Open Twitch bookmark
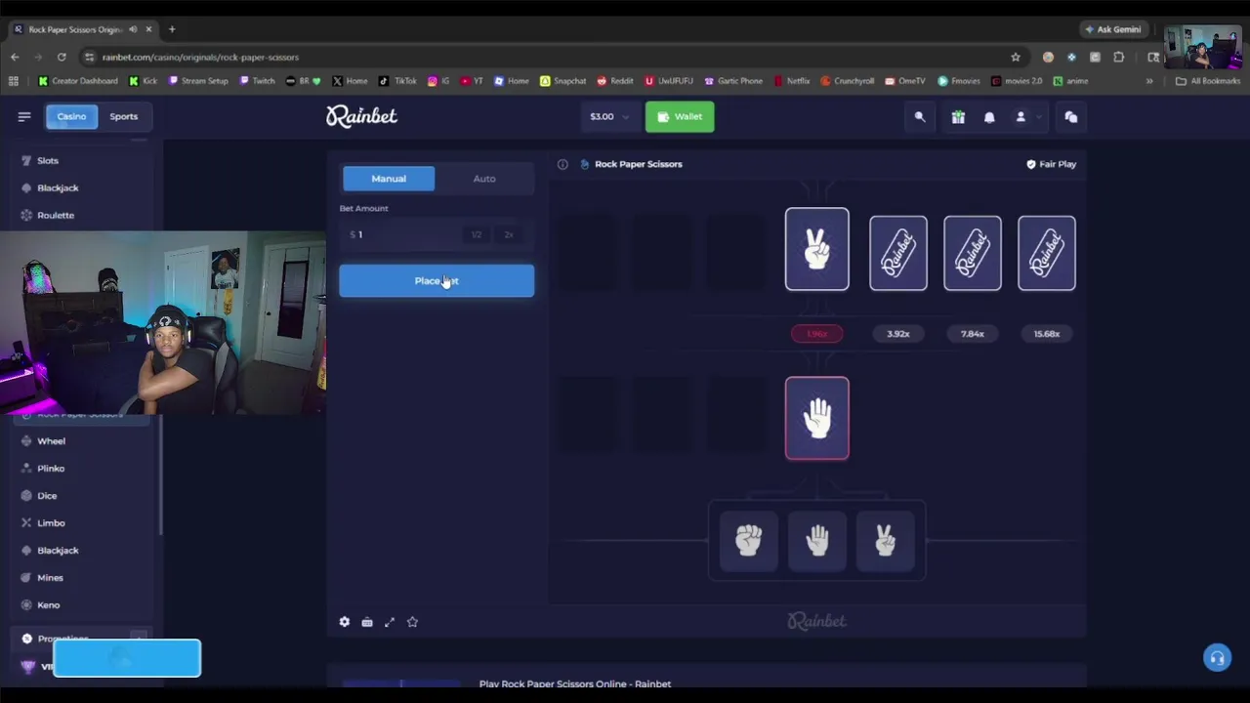1250x703 pixels. (258, 81)
